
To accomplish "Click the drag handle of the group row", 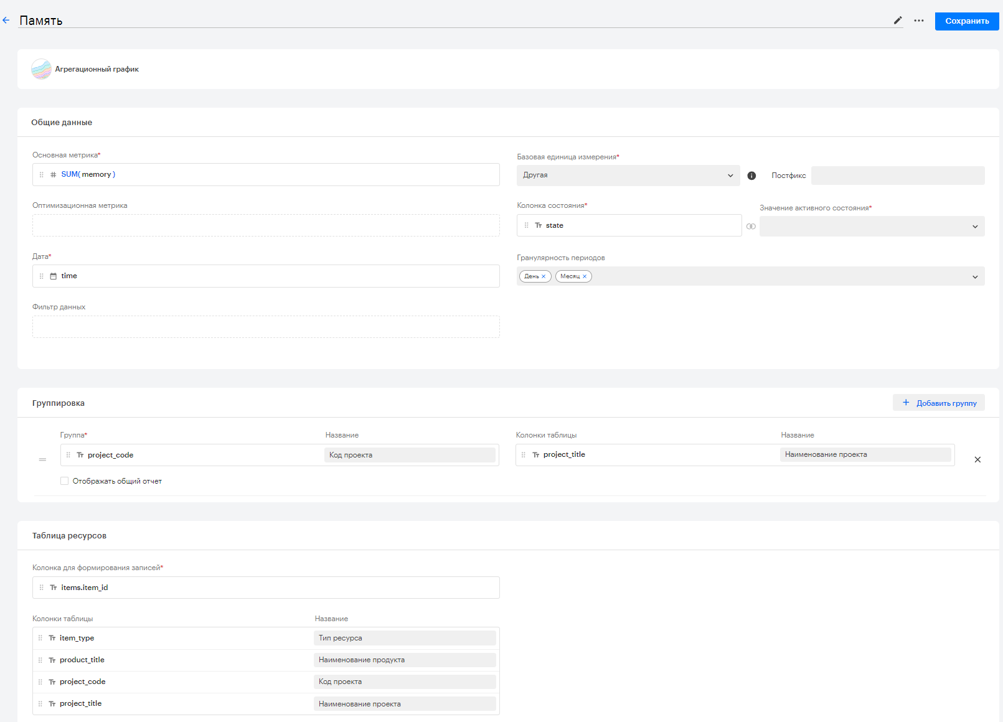I will click(x=42, y=459).
